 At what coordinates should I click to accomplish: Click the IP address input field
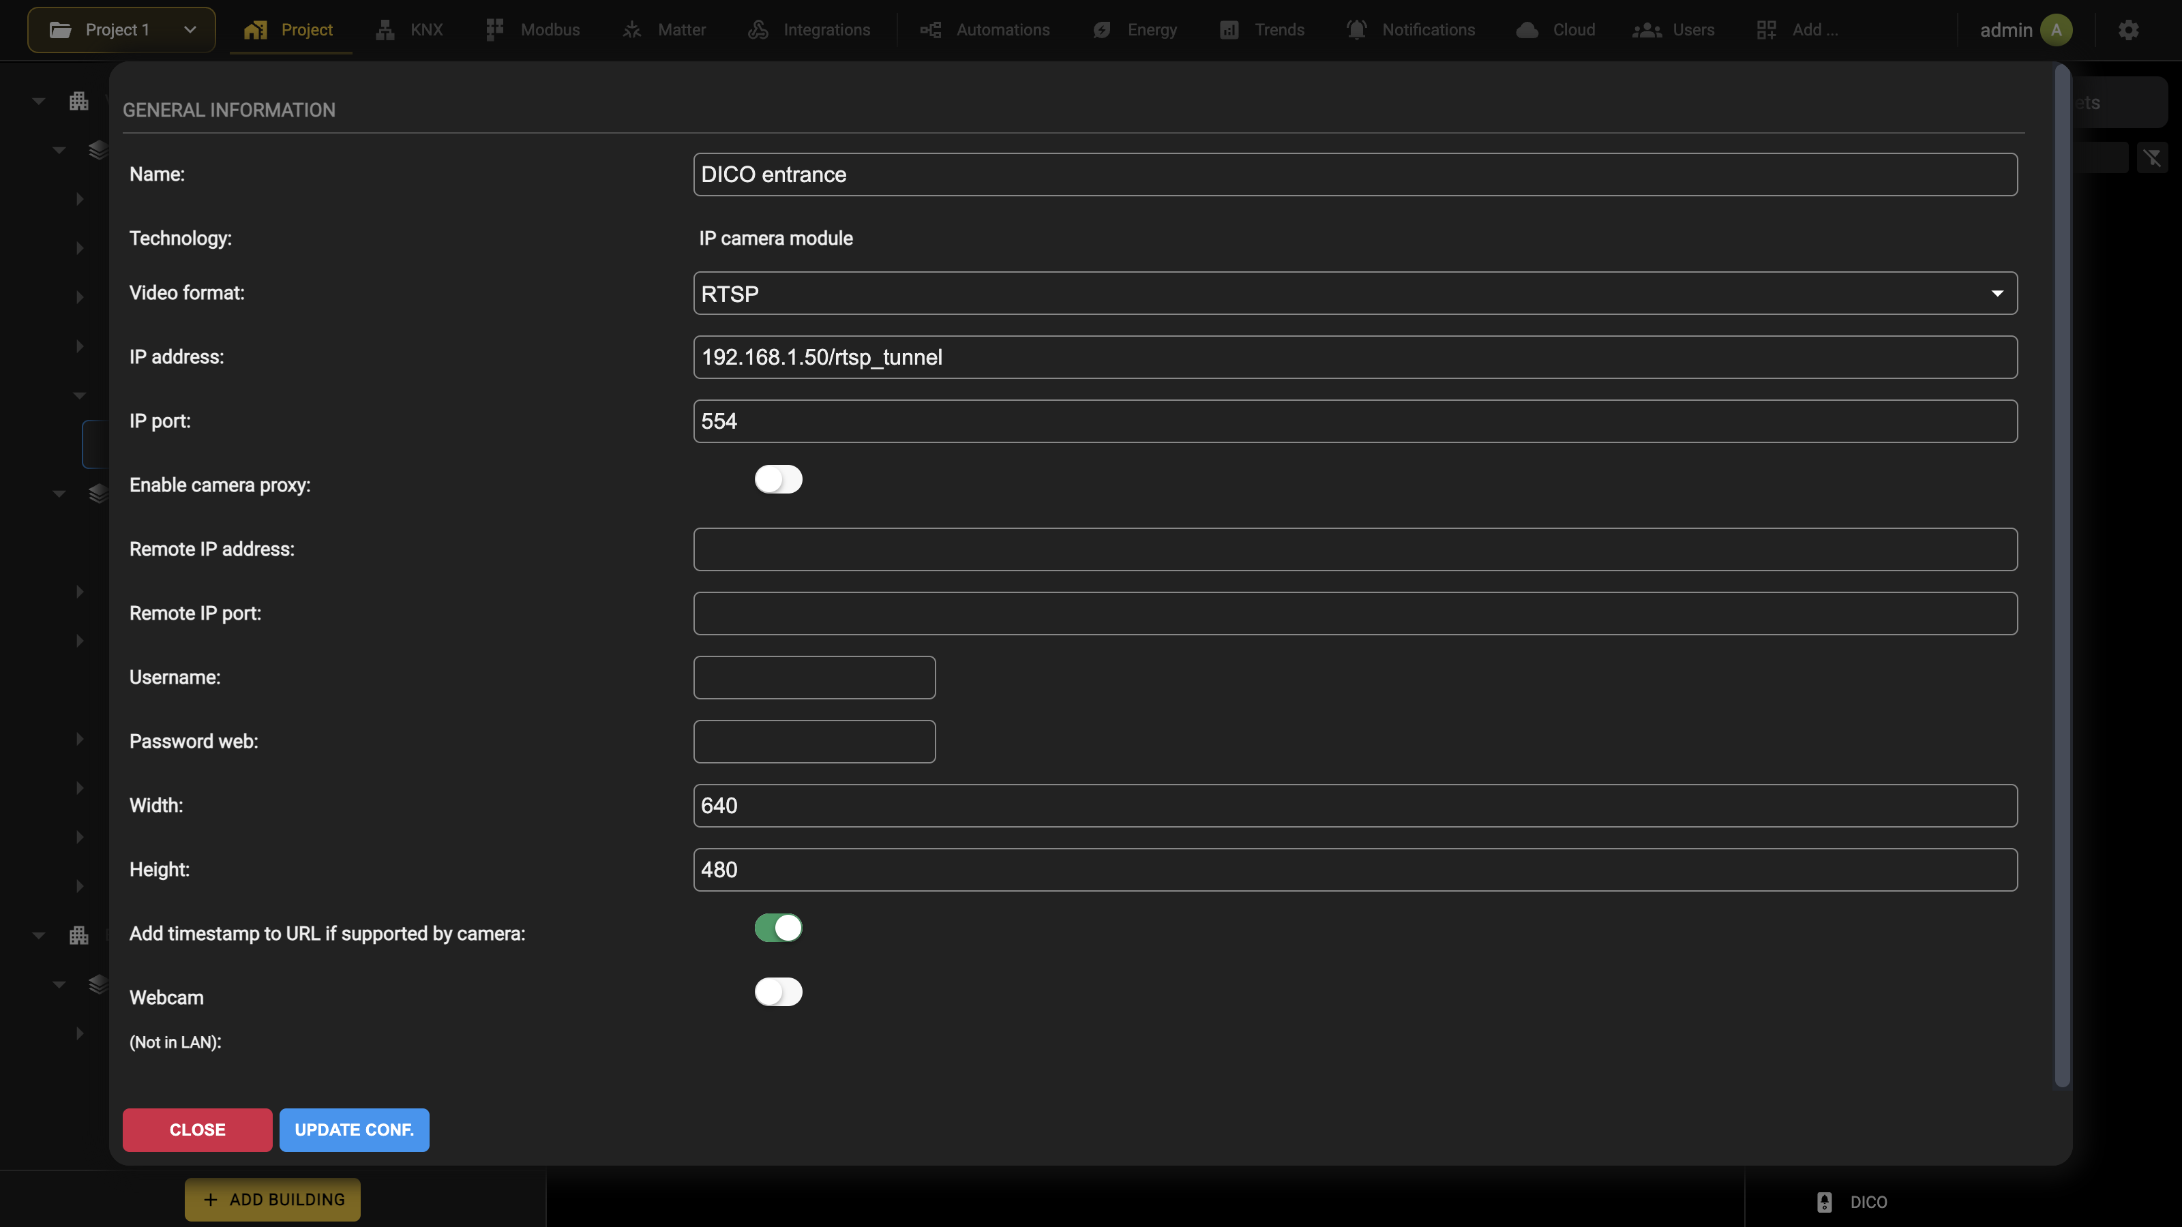click(1356, 357)
